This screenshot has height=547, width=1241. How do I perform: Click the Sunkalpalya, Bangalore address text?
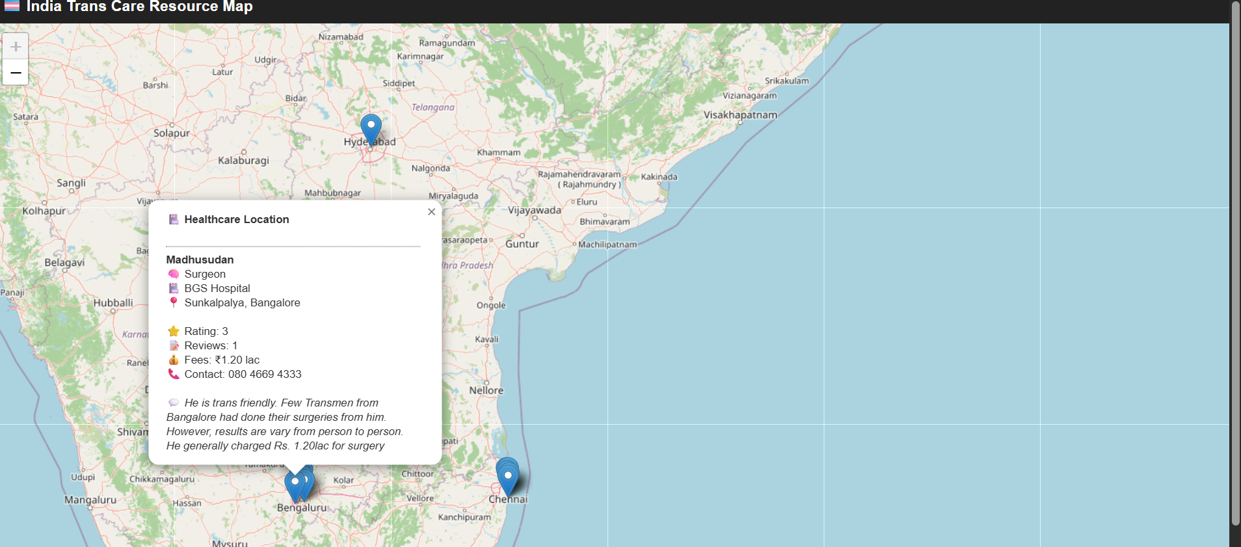(x=242, y=302)
